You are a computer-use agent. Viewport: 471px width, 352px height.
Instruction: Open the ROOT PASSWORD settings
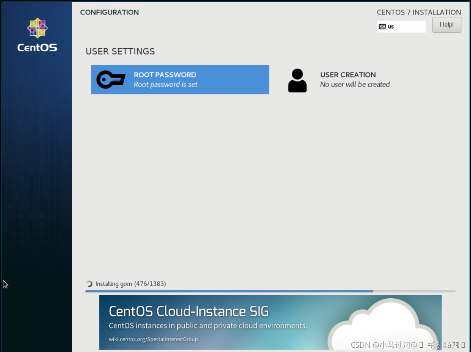pyautogui.click(x=180, y=80)
